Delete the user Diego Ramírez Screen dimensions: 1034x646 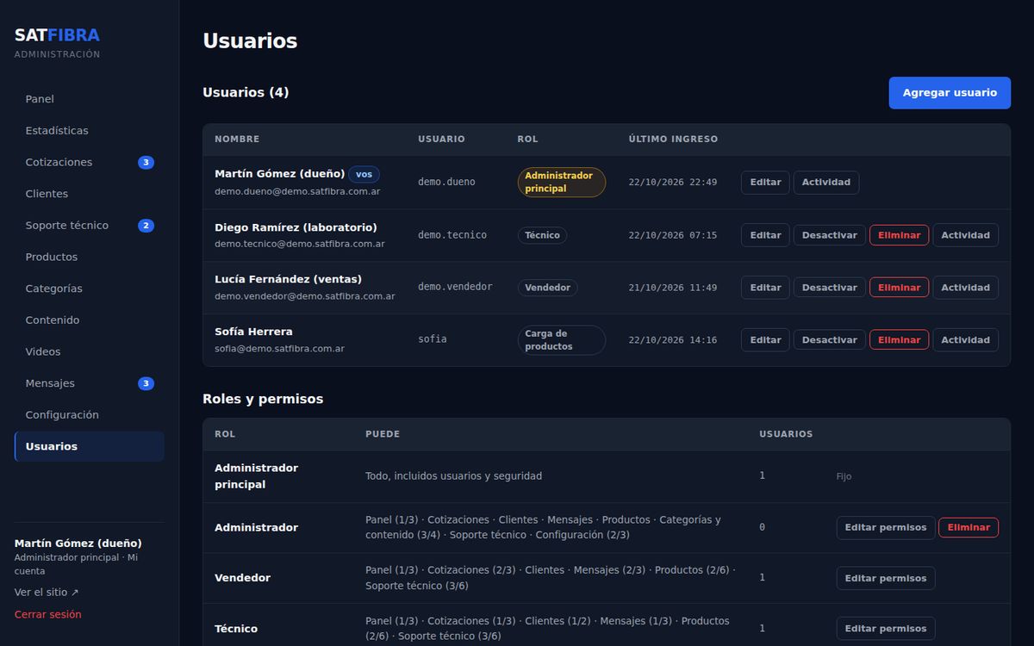pyautogui.click(x=900, y=235)
